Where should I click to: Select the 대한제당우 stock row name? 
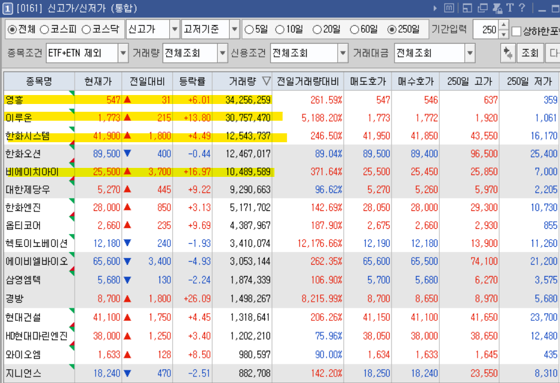(x=27, y=189)
